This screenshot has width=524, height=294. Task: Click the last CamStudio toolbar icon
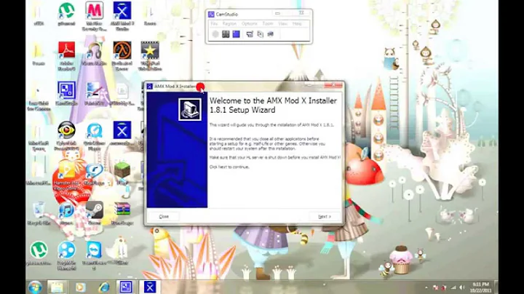pyautogui.click(x=270, y=34)
